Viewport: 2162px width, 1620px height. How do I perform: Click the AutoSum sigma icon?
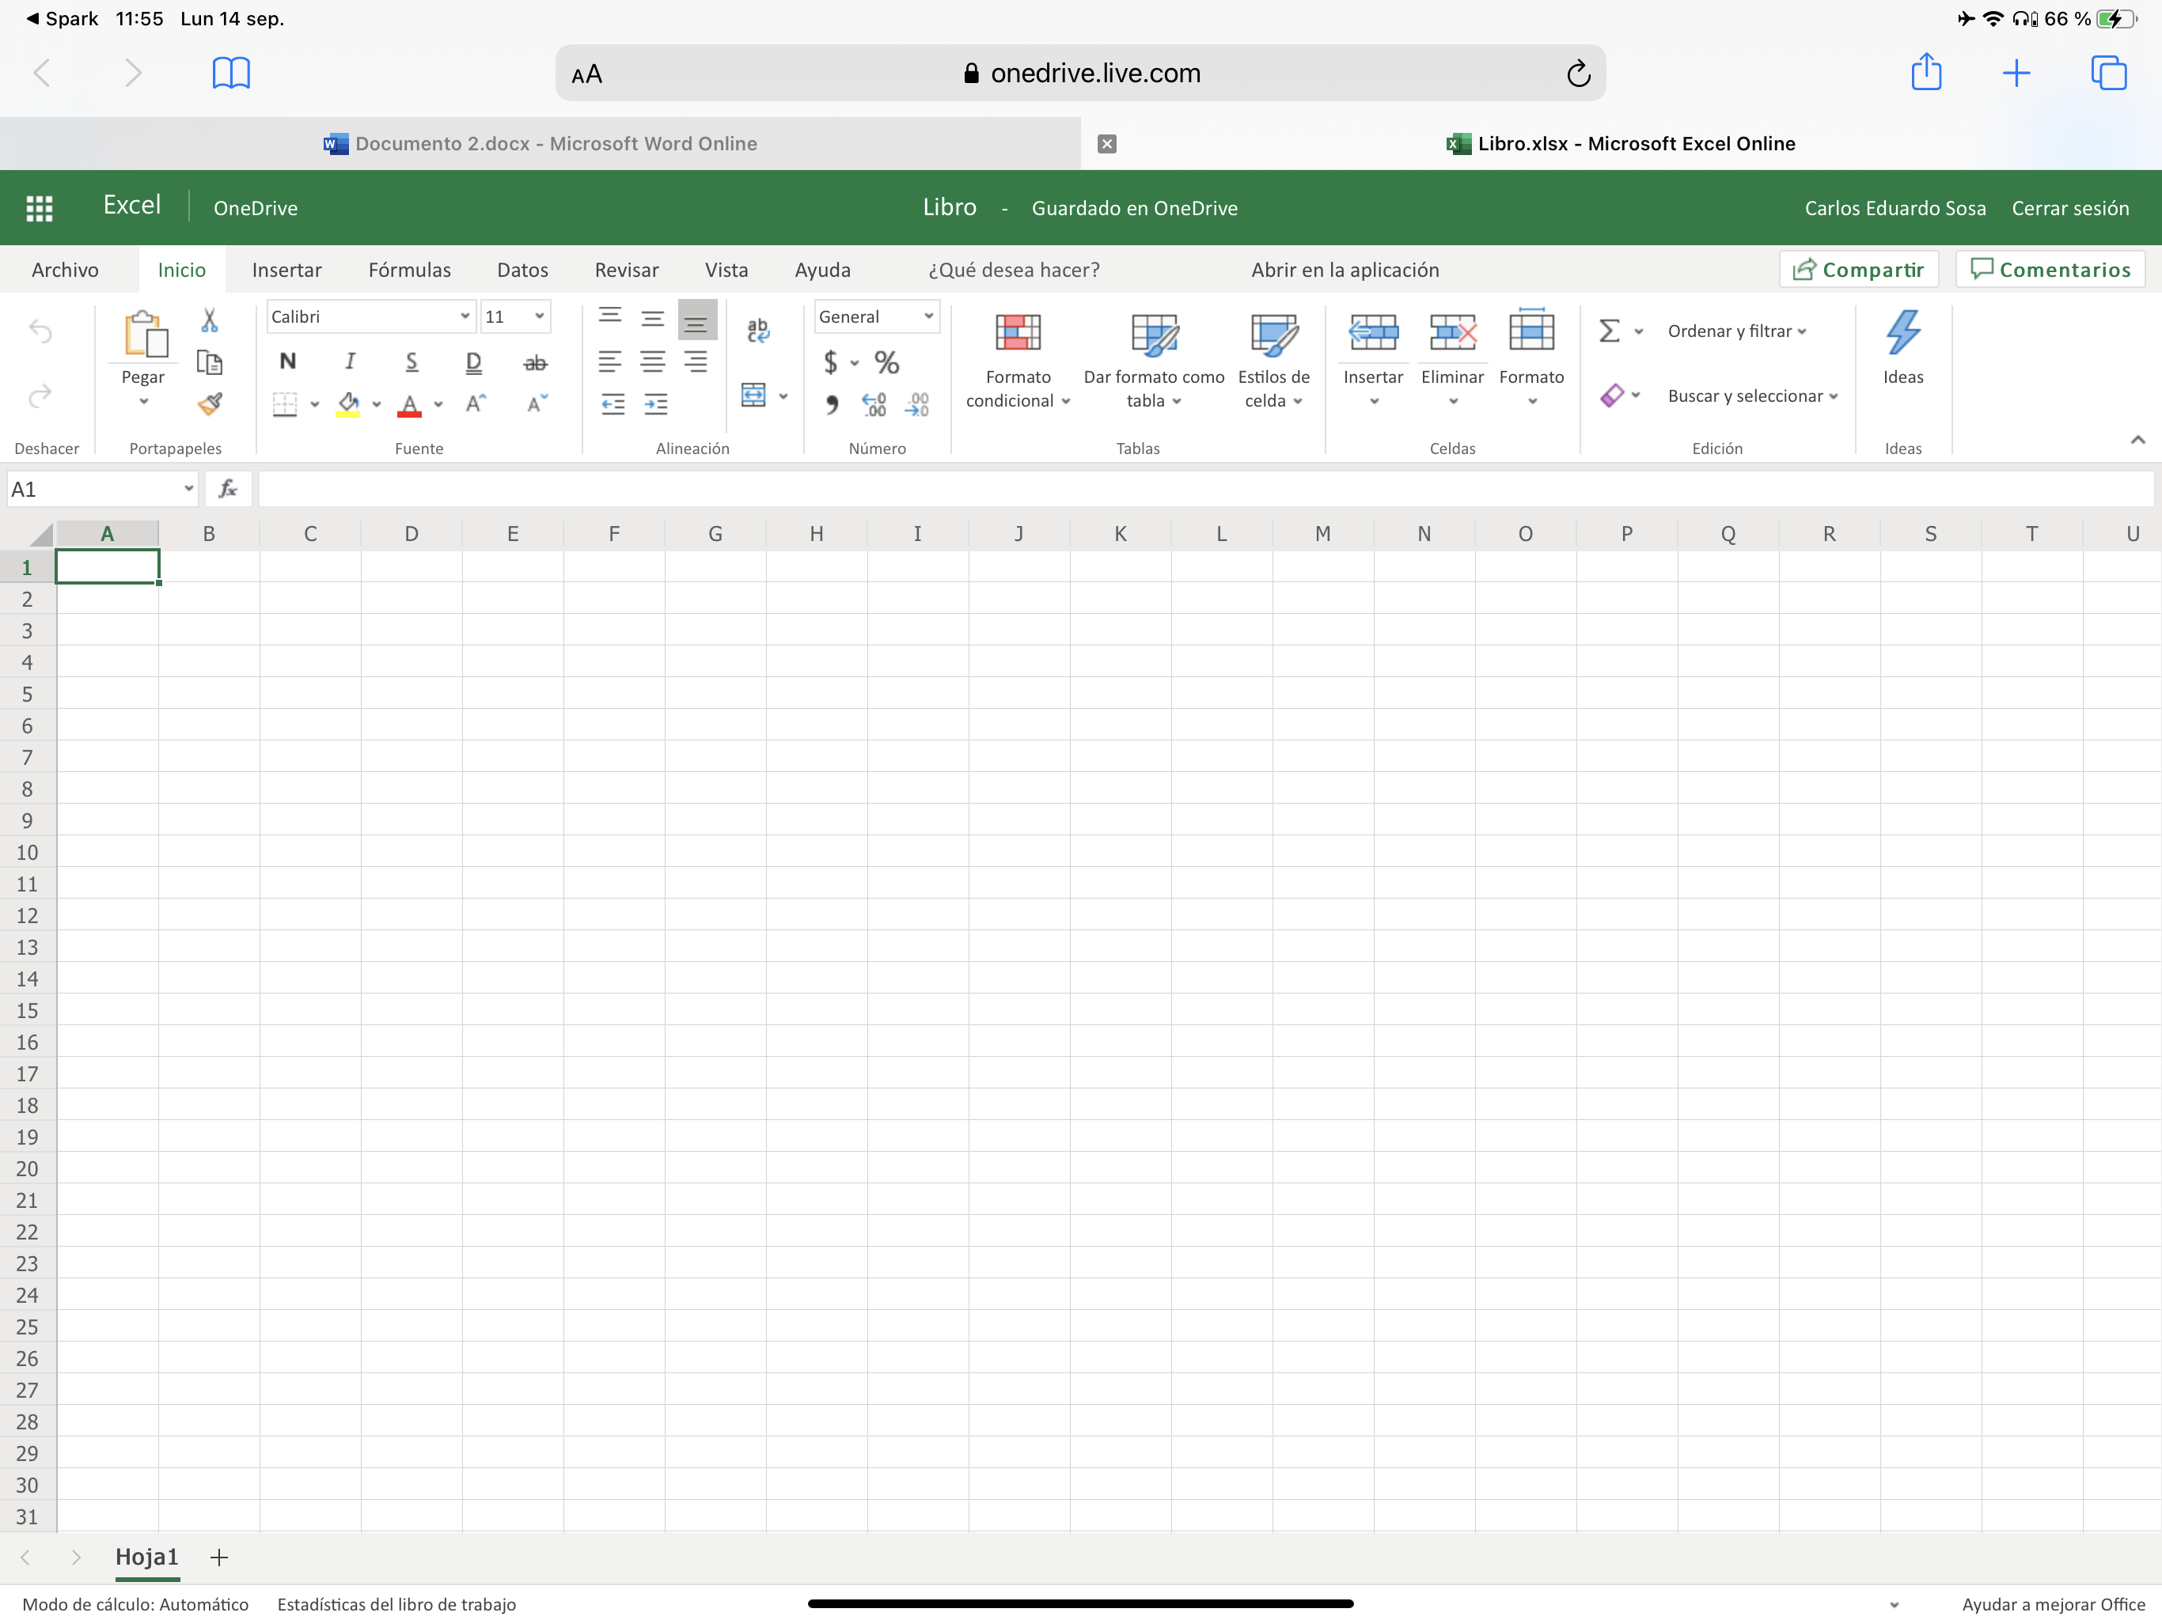click(x=1609, y=331)
